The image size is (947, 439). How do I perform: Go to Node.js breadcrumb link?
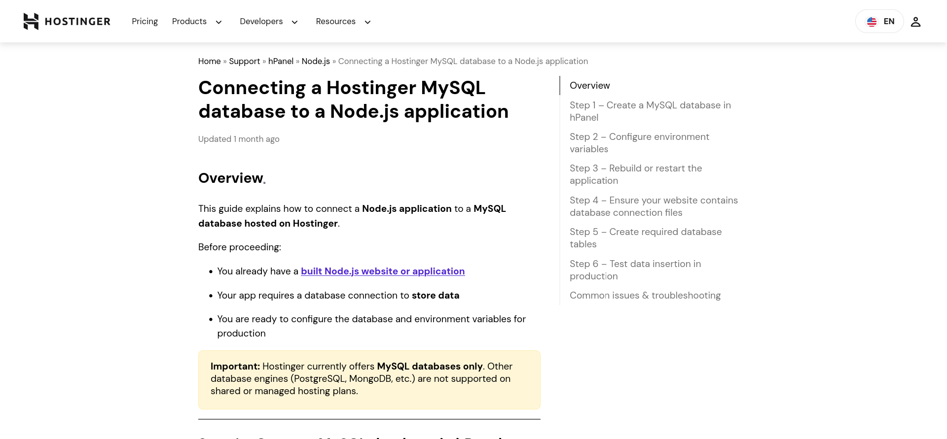(316, 61)
